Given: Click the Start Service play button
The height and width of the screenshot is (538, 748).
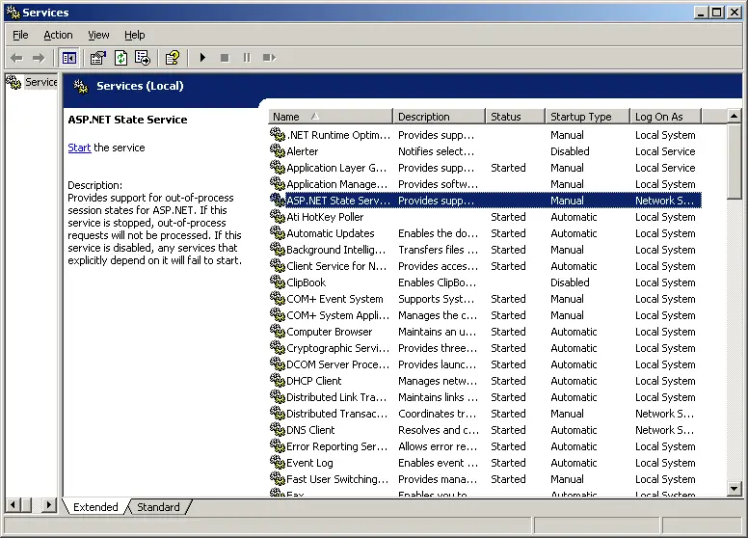Looking at the screenshot, I should click(x=202, y=58).
